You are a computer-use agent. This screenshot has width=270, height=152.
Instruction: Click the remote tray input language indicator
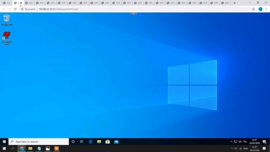coord(245,142)
